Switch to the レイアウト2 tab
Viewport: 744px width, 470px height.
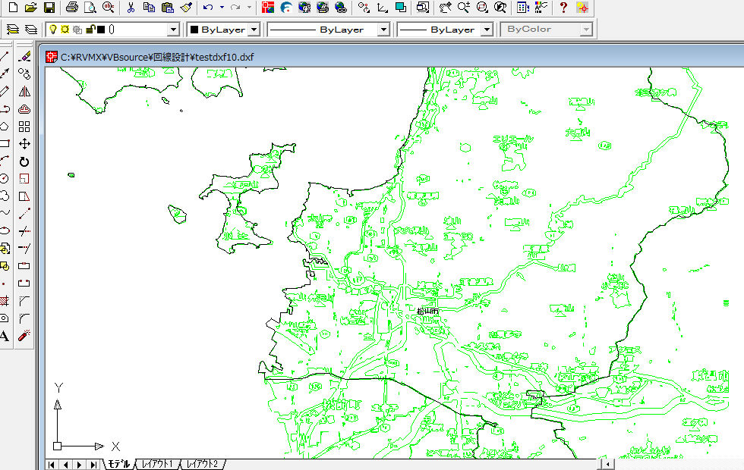pos(202,464)
